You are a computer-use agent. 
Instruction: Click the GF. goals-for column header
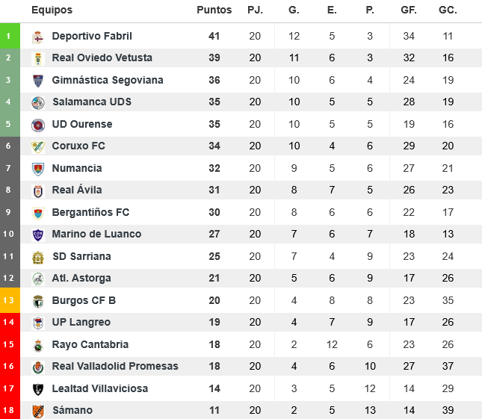(408, 10)
